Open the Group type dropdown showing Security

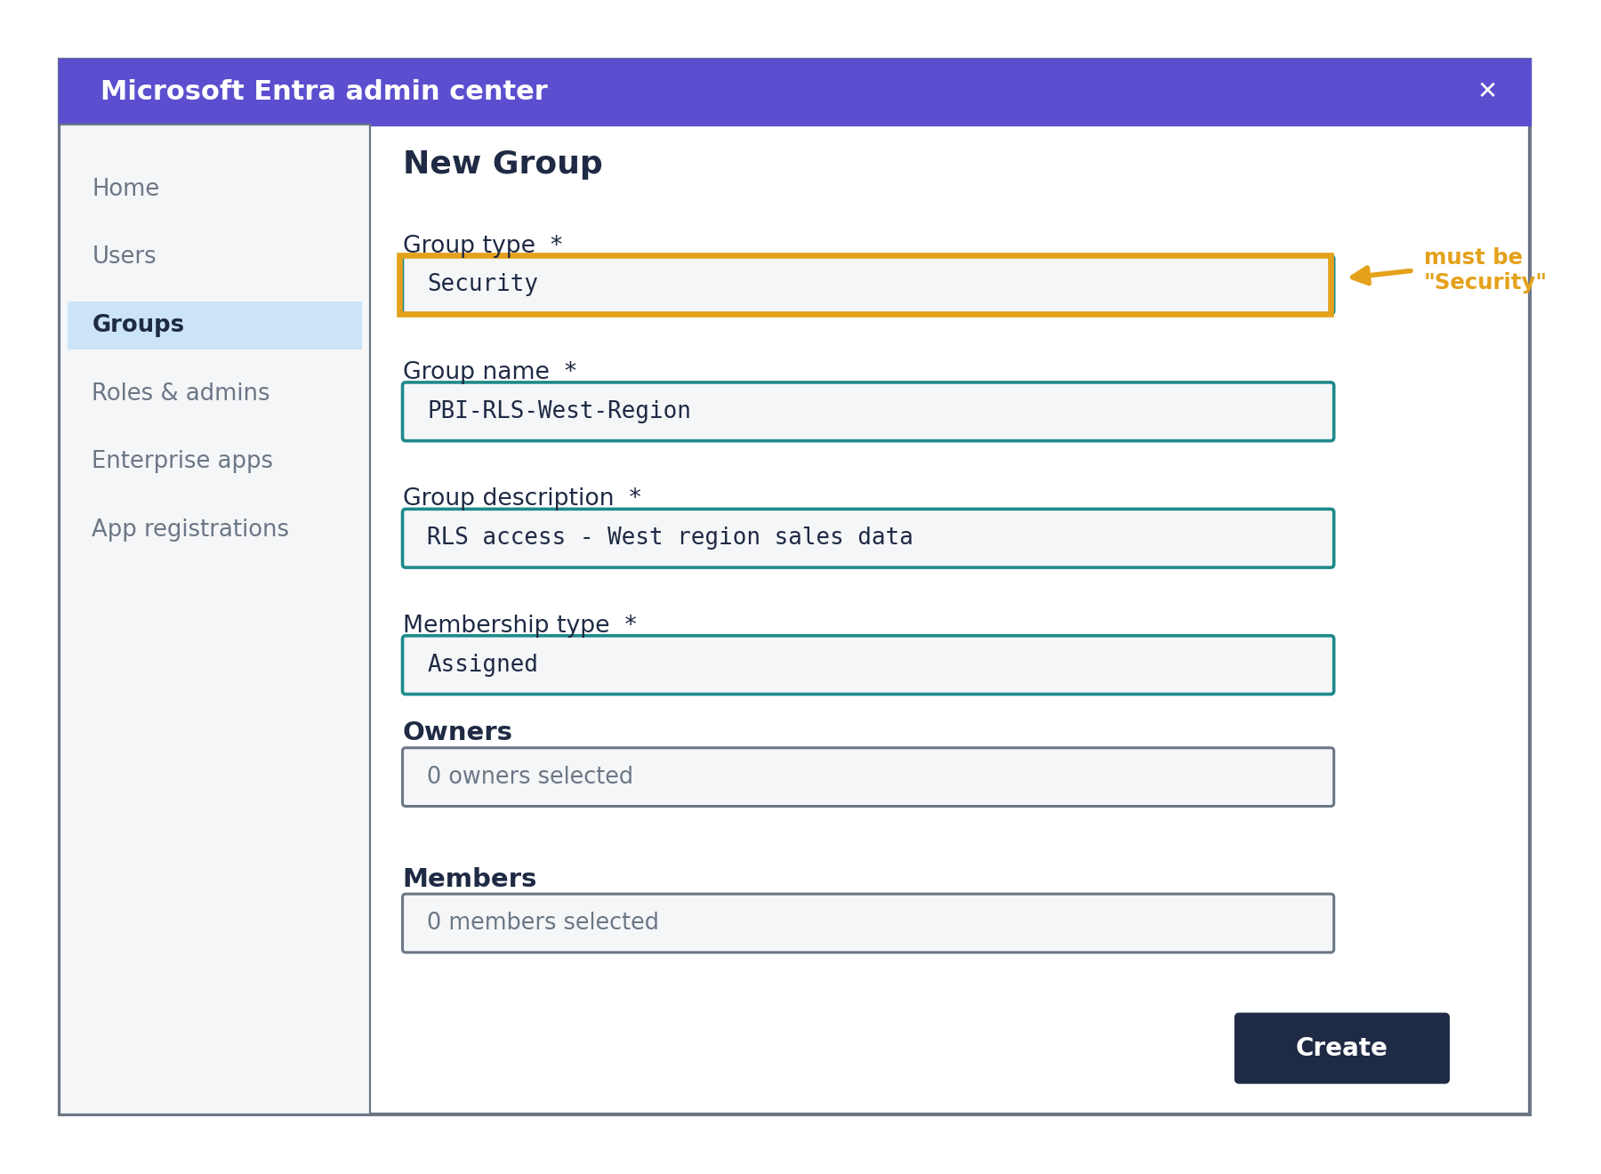click(x=867, y=285)
